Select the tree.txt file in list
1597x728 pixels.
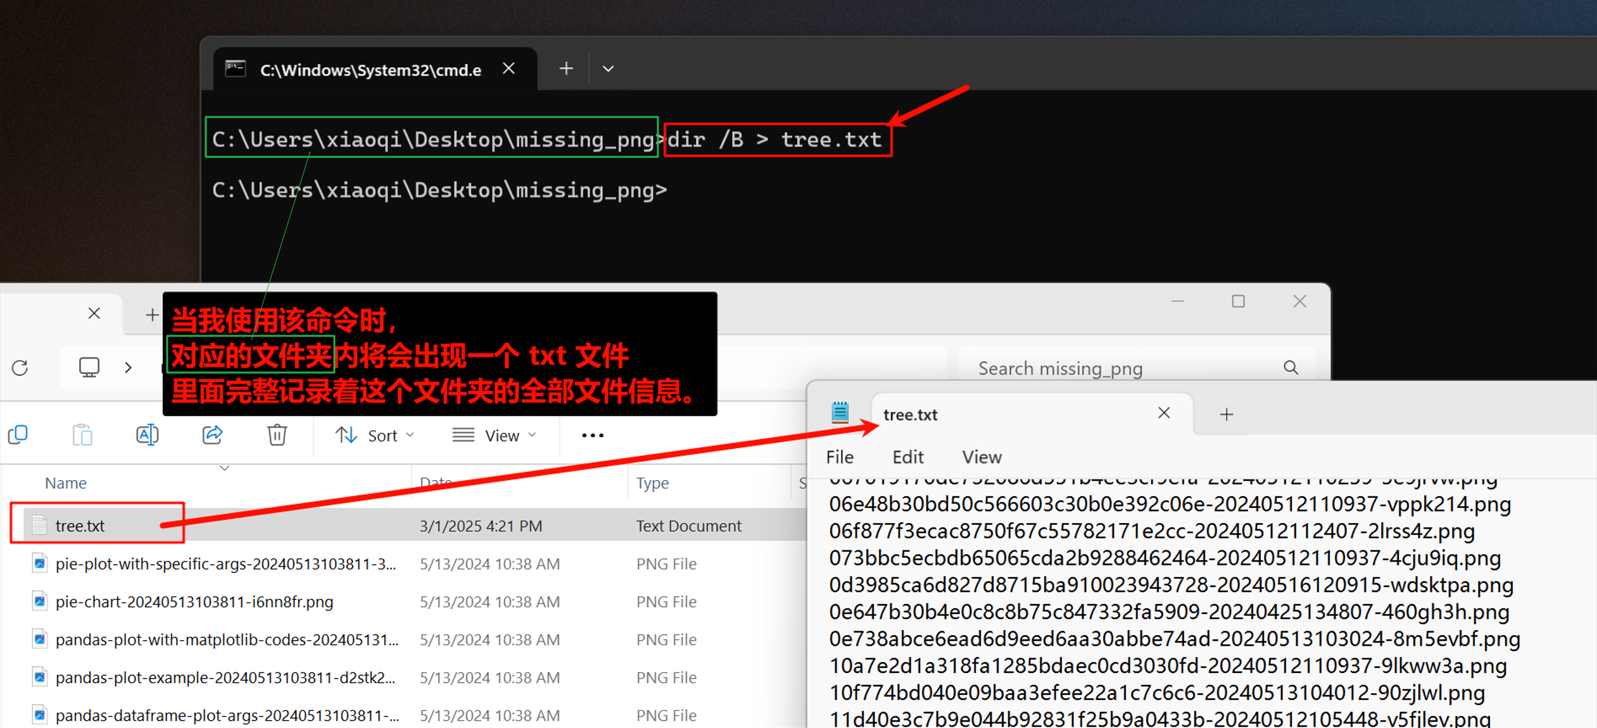(x=80, y=526)
